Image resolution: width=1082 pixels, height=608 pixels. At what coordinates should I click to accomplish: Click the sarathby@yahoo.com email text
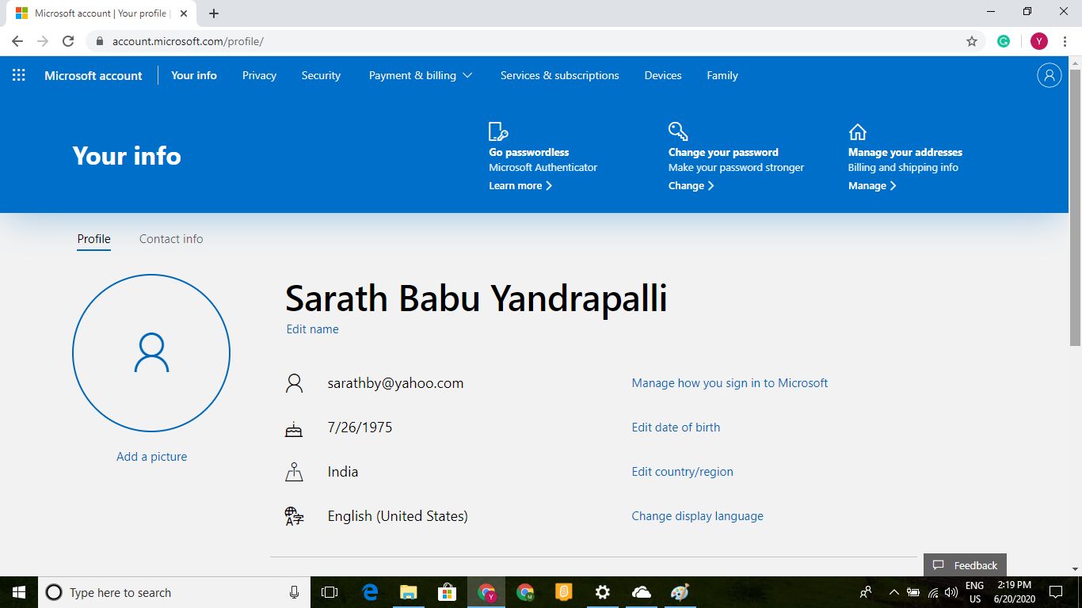(x=395, y=383)
